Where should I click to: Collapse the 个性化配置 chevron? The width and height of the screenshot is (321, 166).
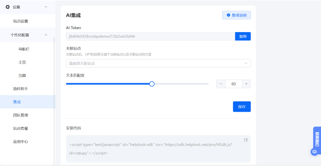[46, 35]
